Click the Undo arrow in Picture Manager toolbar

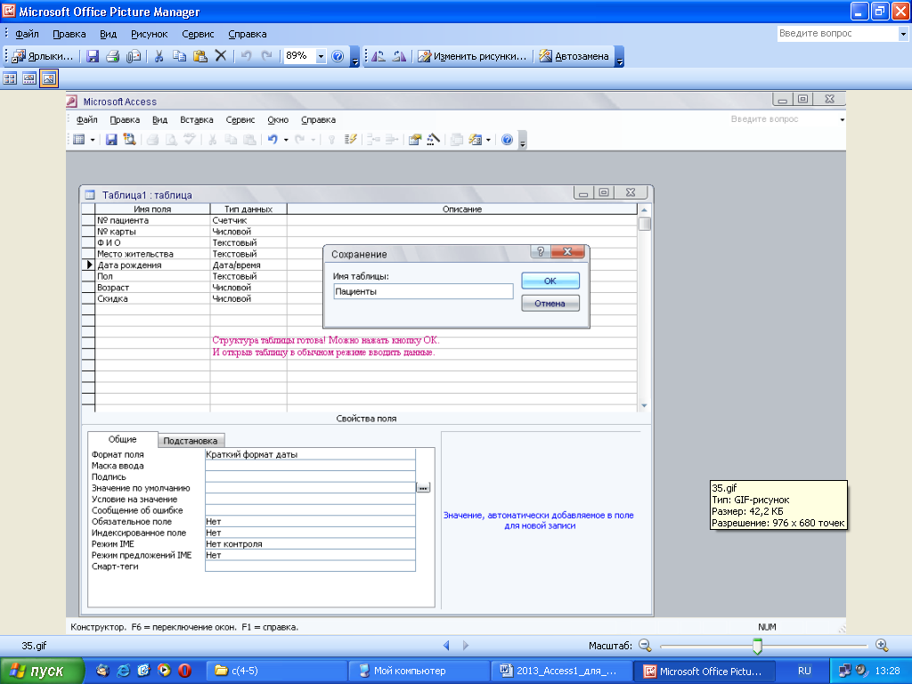point(246,56)
